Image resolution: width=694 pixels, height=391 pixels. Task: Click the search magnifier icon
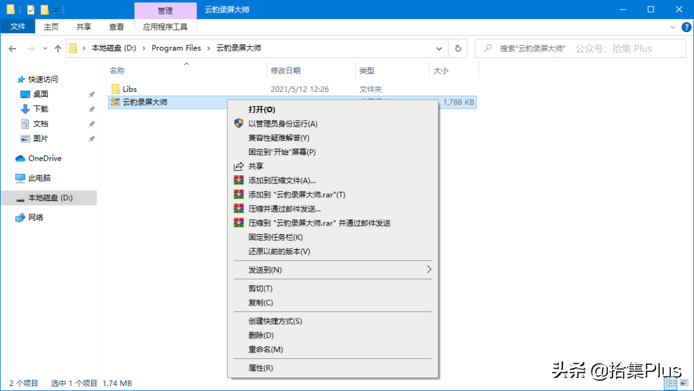[488, 48]
